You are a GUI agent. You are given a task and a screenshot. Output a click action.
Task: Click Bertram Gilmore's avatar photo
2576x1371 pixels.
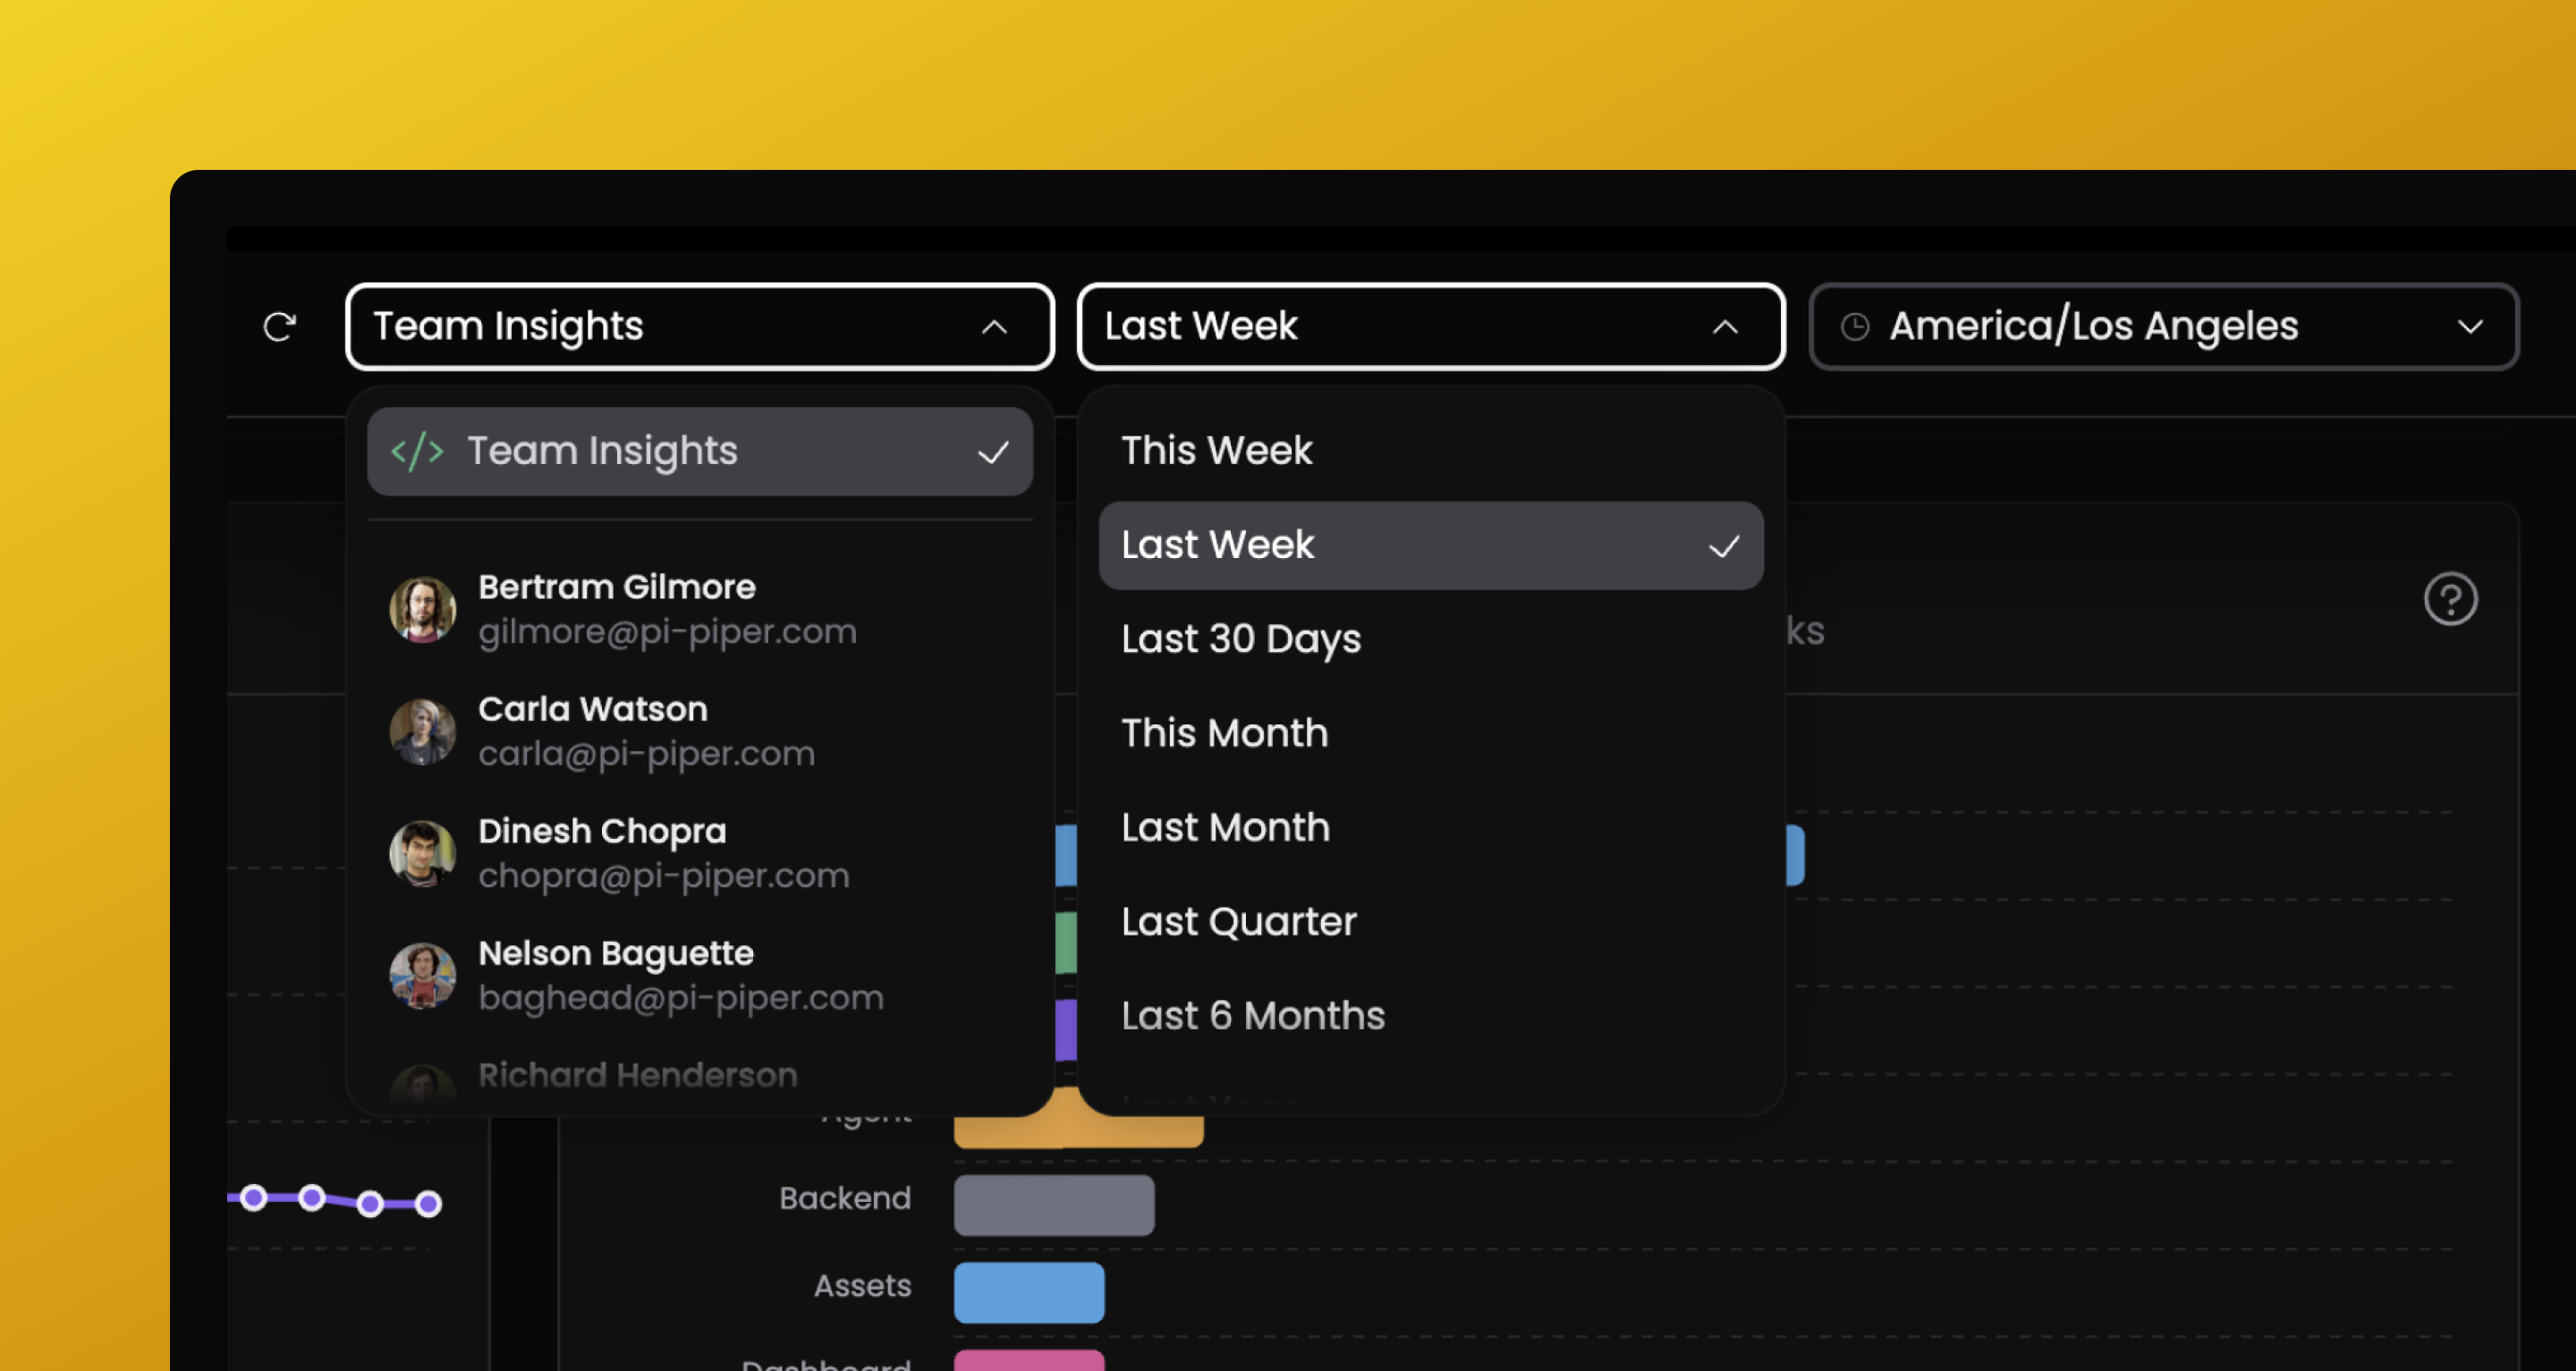click(x=423, y=608)
